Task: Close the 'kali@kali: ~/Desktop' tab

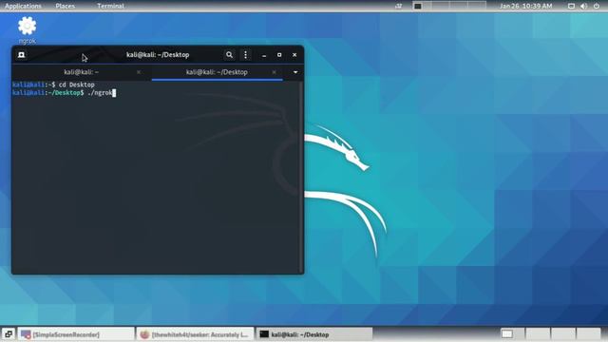Action: coord(275,72)
